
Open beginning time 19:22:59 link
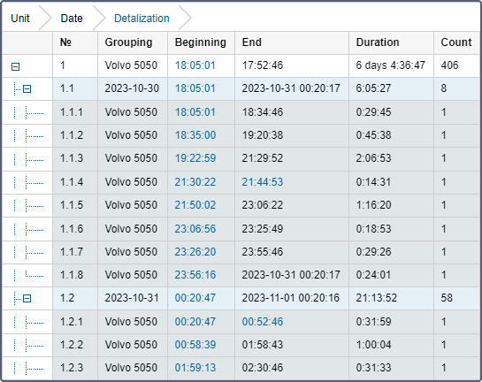[195, 158]
